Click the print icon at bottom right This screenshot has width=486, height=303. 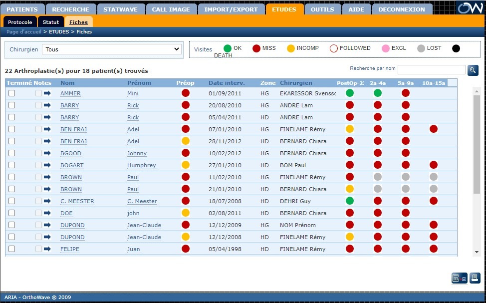475,278
